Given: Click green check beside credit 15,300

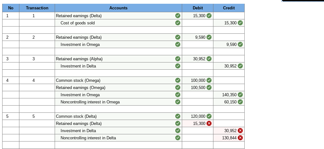Looking at the screenshot, I should coord(240,23).
